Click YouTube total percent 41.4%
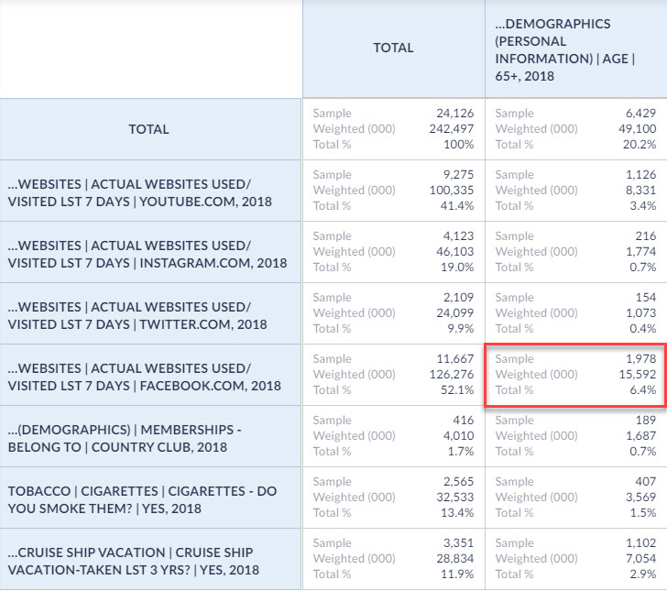The image size is (667, 591). point(457,205)
